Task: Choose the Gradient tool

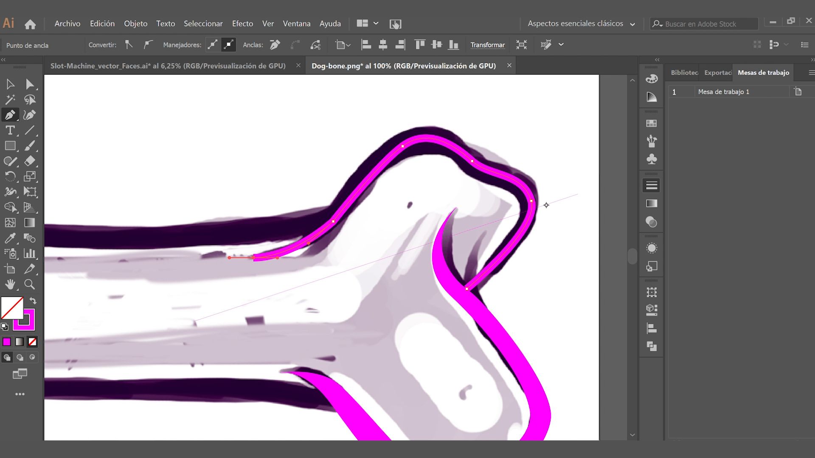Action: click(x=30, y=223)
